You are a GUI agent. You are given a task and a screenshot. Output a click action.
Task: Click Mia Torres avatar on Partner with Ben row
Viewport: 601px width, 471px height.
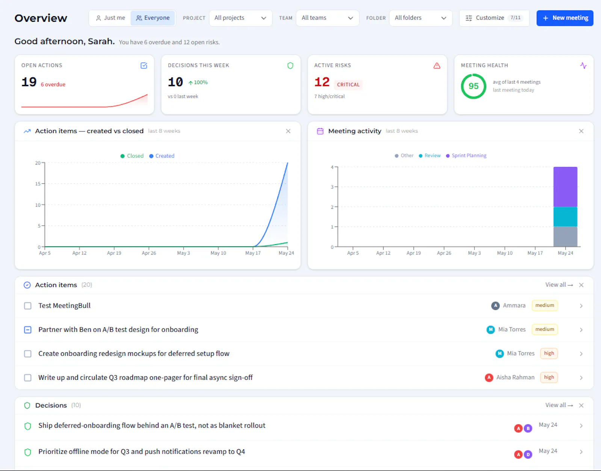coord(491,330)
